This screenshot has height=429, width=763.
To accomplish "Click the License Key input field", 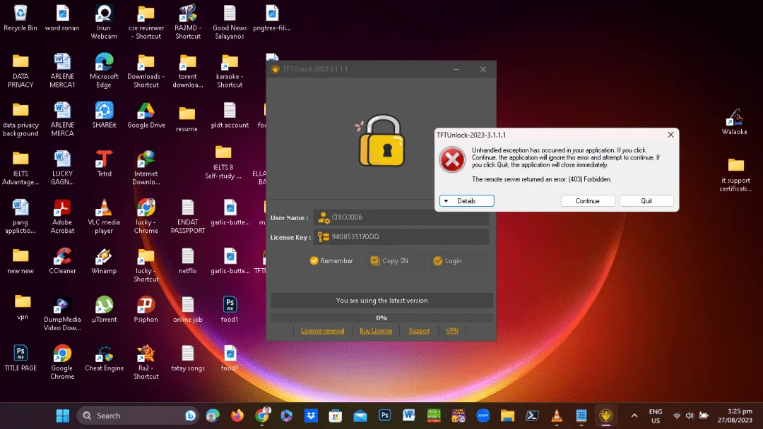I will tap(402, 236).
